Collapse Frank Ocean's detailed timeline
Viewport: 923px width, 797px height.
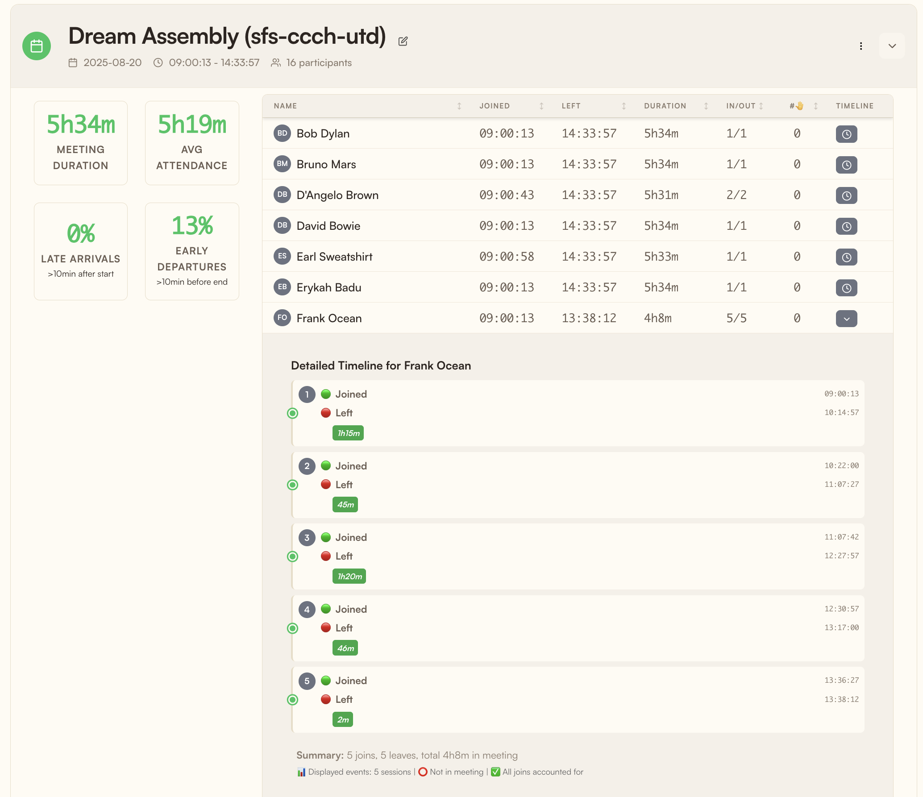(x=846, y=318)
